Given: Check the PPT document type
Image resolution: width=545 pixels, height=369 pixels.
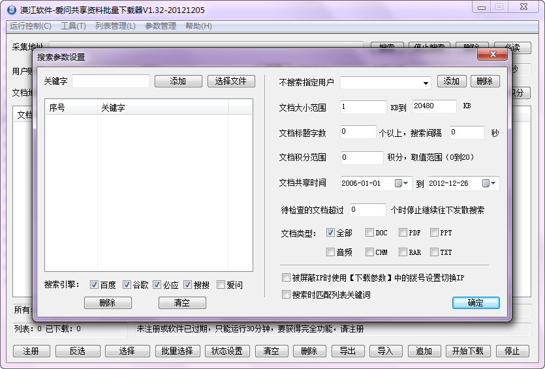Looking at the screenshot, I should [434, 233].
